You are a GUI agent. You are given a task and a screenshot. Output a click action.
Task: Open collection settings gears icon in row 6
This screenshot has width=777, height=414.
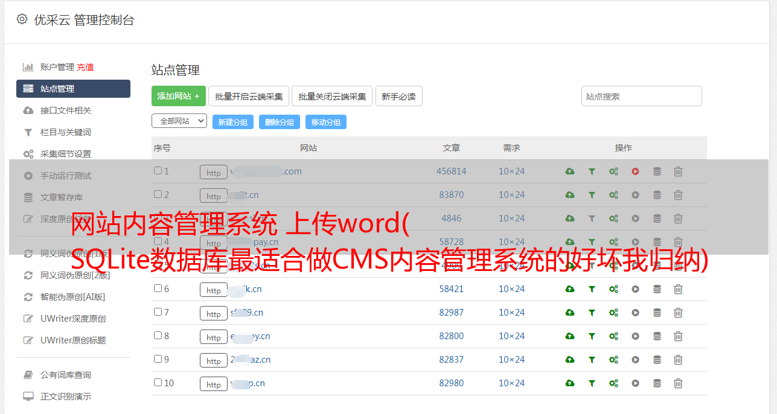click(x=613, y=289)
